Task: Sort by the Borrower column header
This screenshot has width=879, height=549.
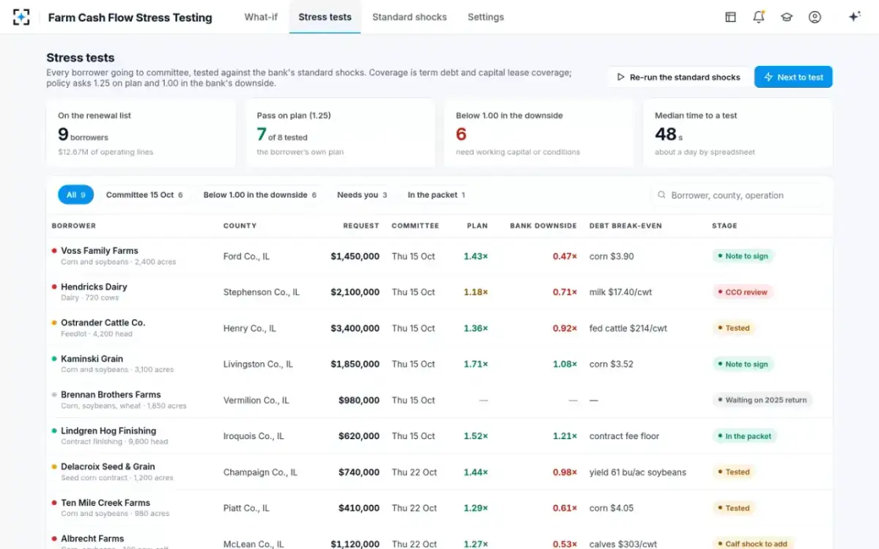Action: pos(74,225)
